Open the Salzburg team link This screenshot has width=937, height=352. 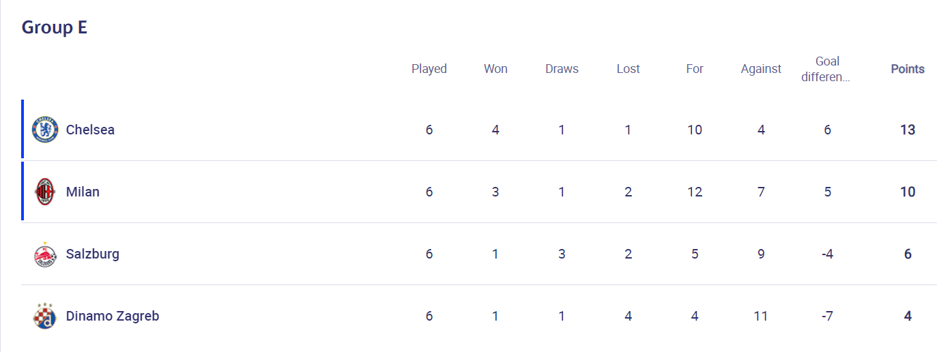[x=93, y=254]
